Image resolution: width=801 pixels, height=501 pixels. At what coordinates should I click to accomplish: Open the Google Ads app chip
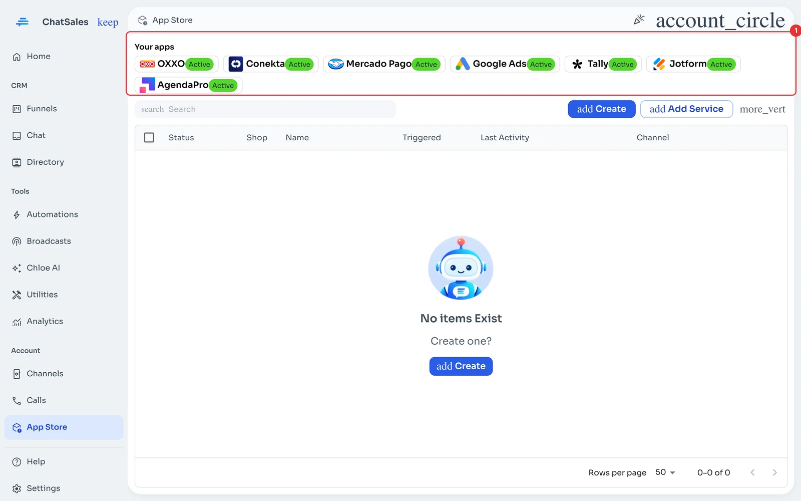pos(505,64)
